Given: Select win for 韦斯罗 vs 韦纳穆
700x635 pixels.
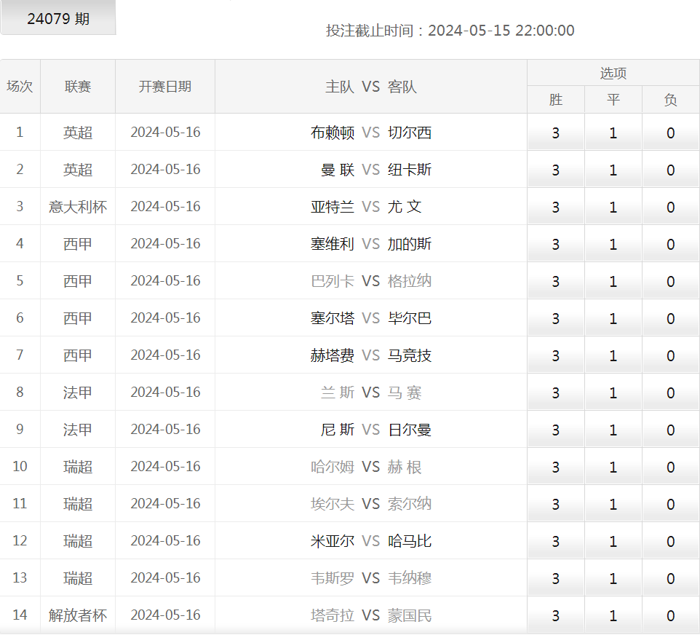Looking at the screenshot, I should [x=556, y=577].
